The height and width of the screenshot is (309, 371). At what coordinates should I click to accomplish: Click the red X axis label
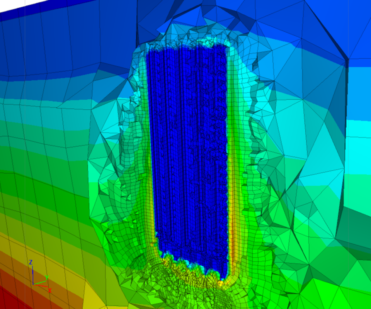tap(50, 290)
